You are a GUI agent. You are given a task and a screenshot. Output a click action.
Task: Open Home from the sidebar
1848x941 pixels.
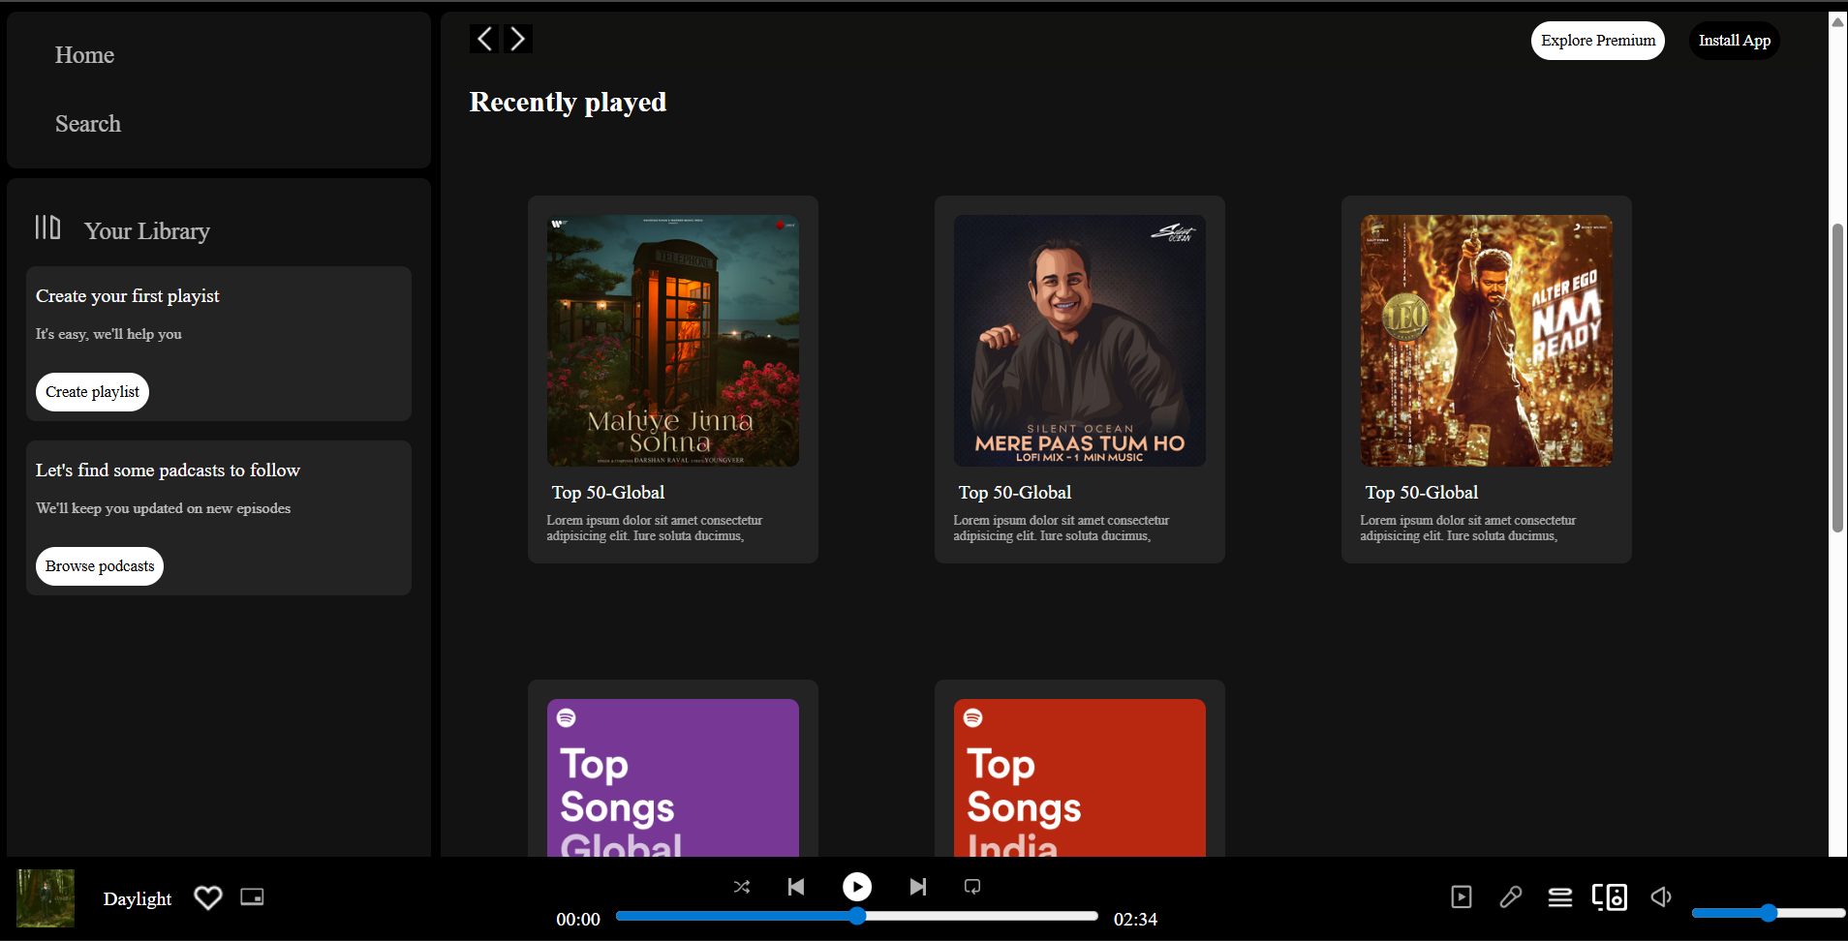[84, 55]
